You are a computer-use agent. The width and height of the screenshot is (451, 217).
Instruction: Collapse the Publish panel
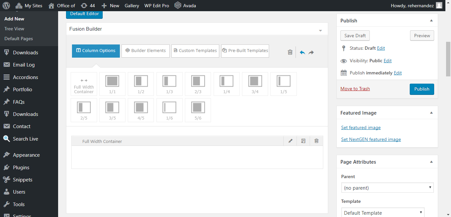(x=431, y=20)
